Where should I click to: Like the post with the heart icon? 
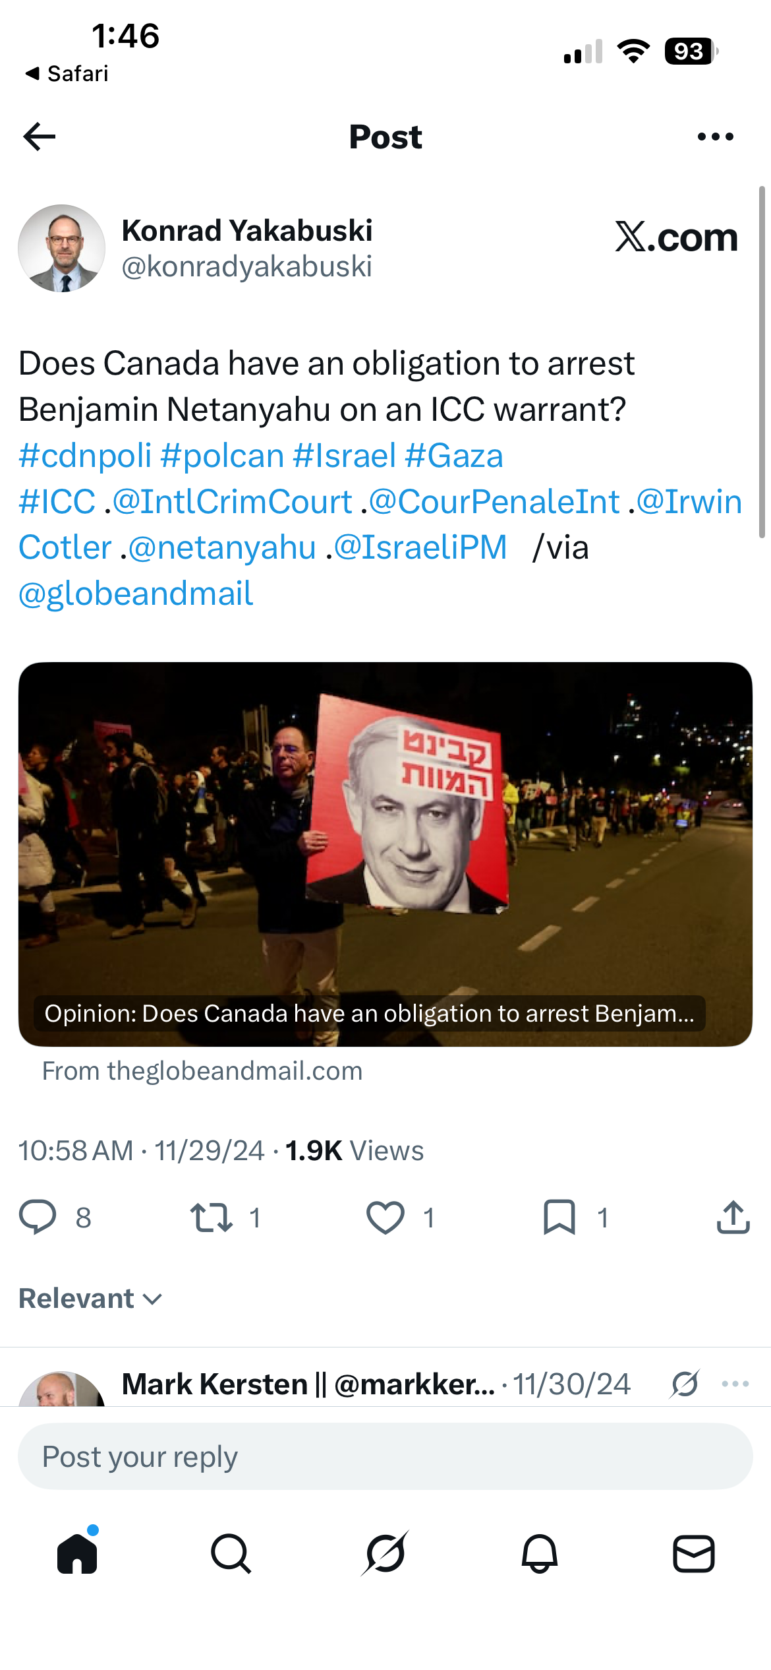[x=385, y=1218]
